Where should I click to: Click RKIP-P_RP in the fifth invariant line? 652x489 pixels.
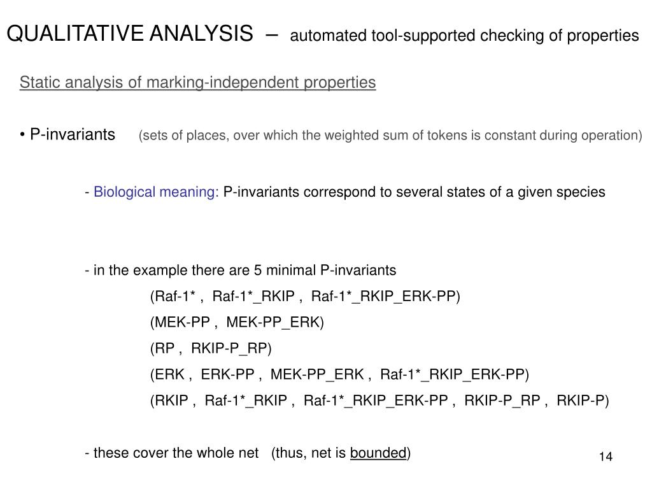point(502,401)
